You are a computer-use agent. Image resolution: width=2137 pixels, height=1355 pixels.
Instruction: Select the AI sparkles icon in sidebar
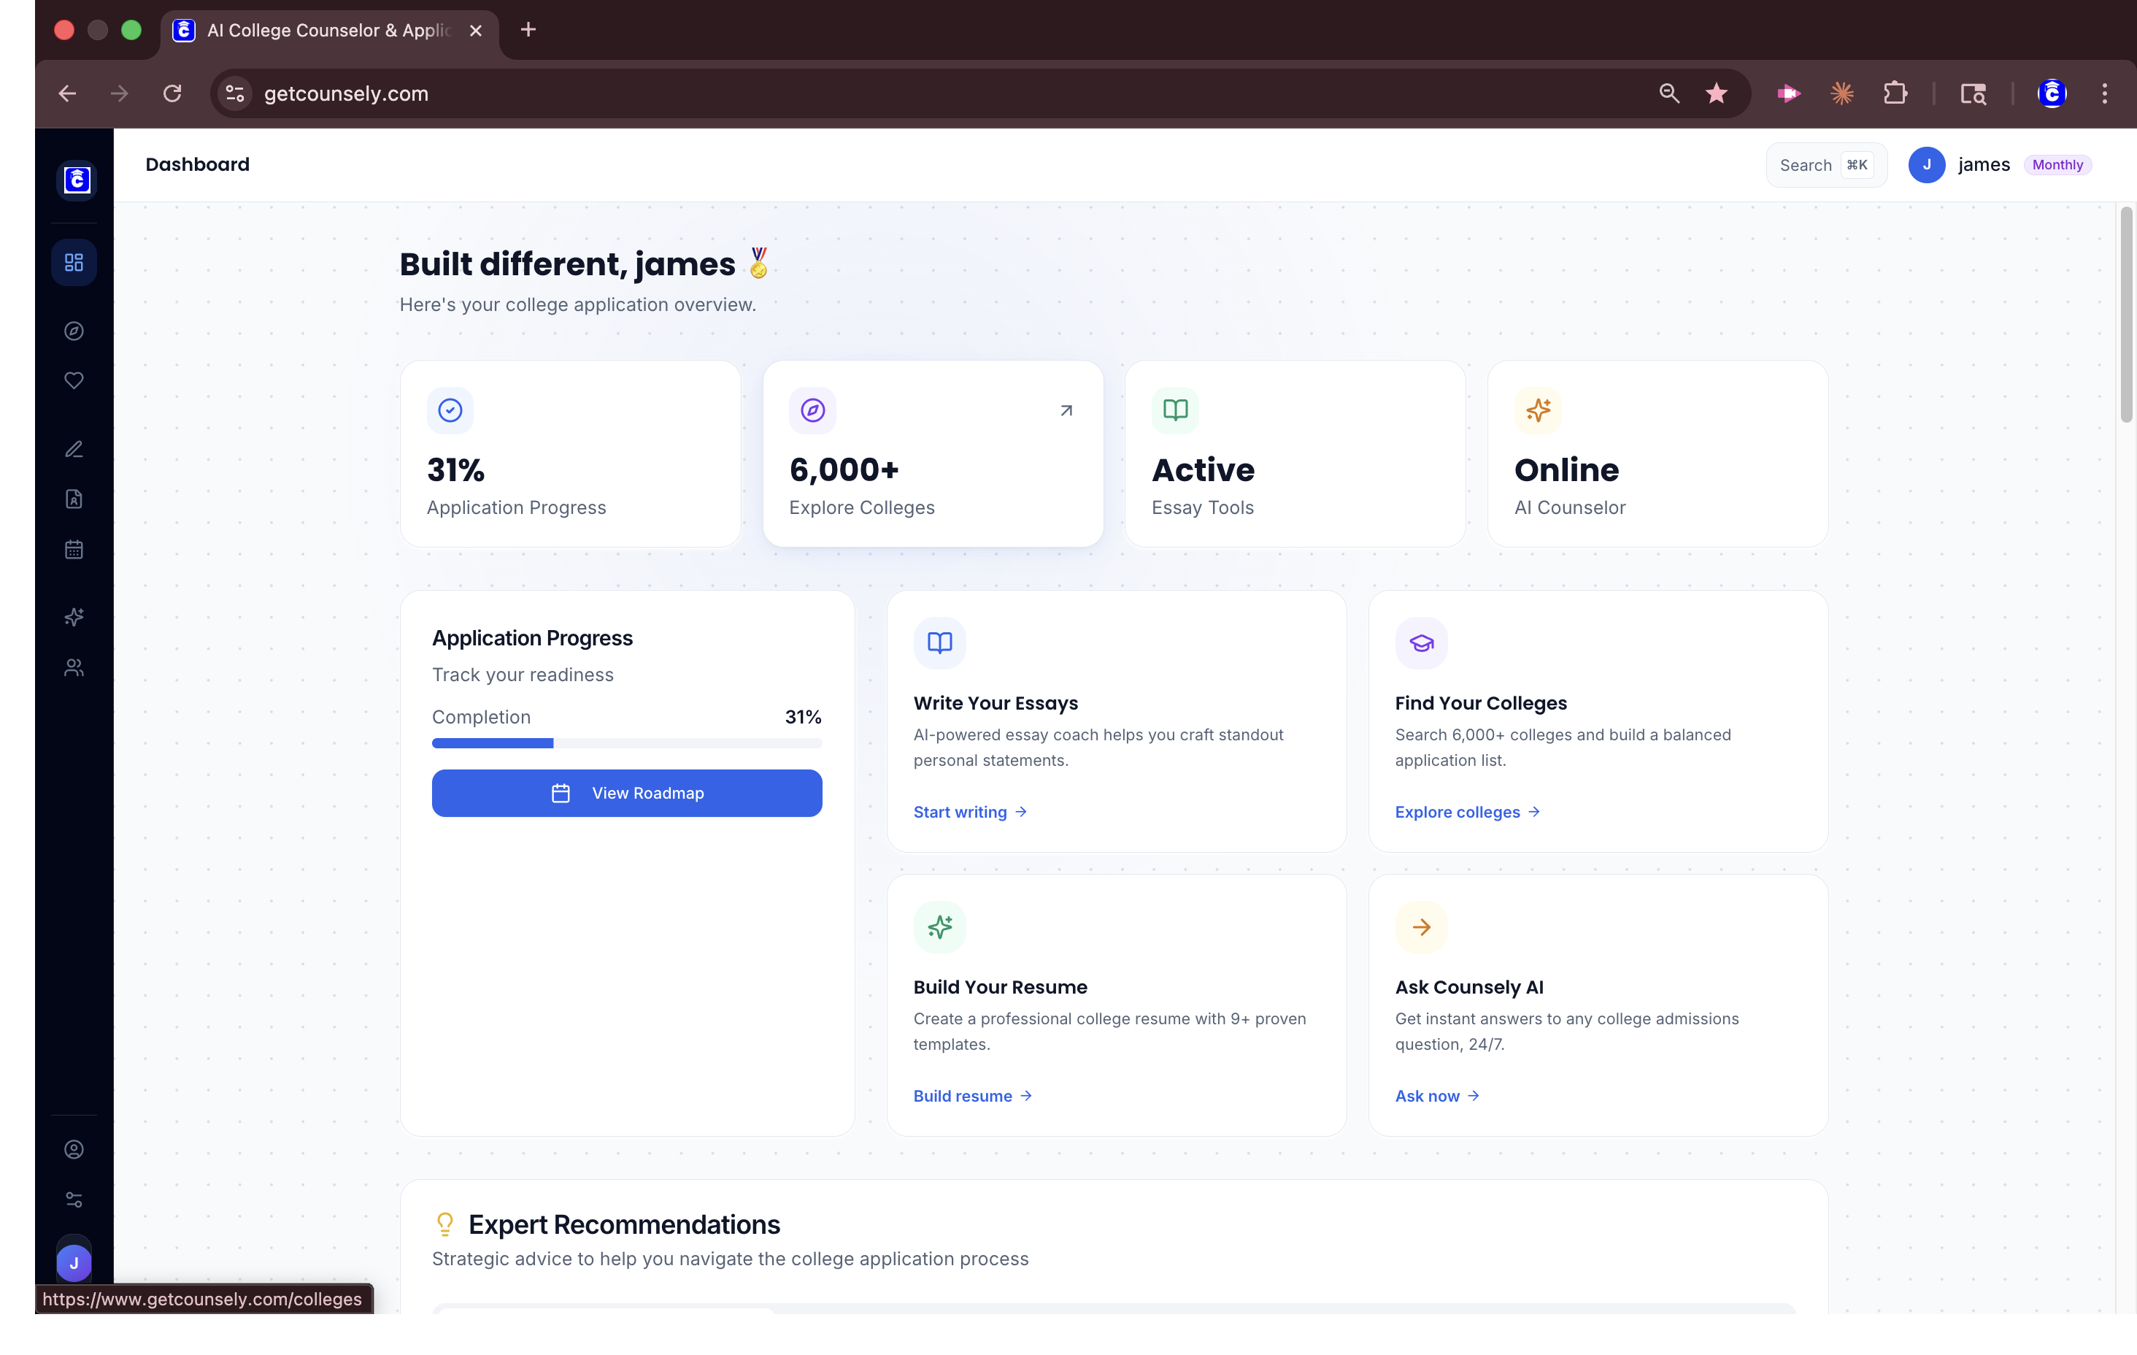[74, 617]
